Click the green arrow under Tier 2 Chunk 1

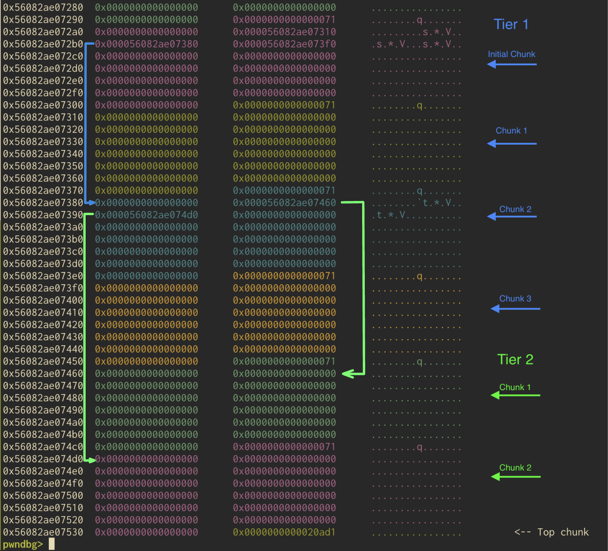515,395
